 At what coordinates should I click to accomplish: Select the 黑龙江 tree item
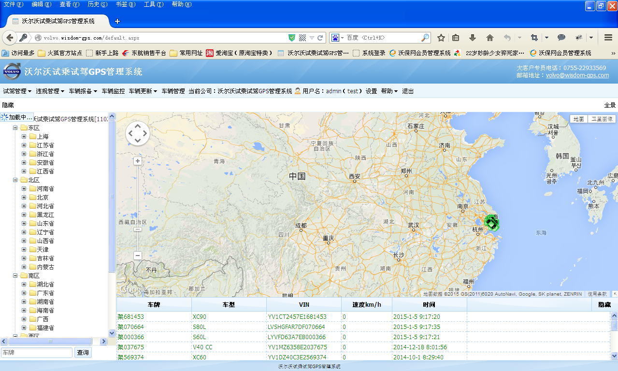[x=45, y=215]
